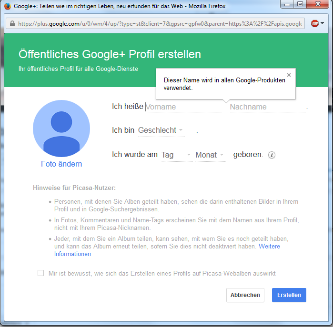Click the padlock security icon in address bar

tap(12, 23)
